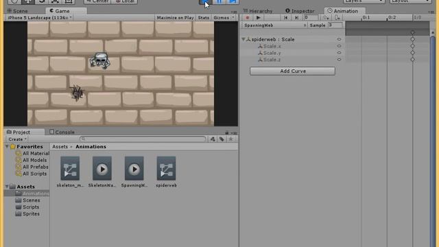
Task: Go to previous keyframe
Action: (x=285, y=18)
